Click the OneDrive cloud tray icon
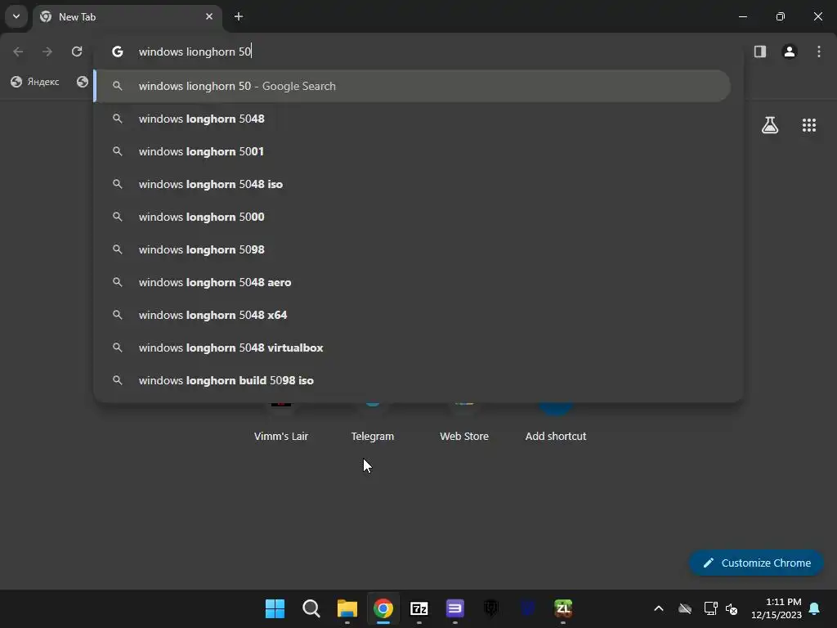Image resolution: width=837 pixels, height=628 pixels. coord(685,608)
